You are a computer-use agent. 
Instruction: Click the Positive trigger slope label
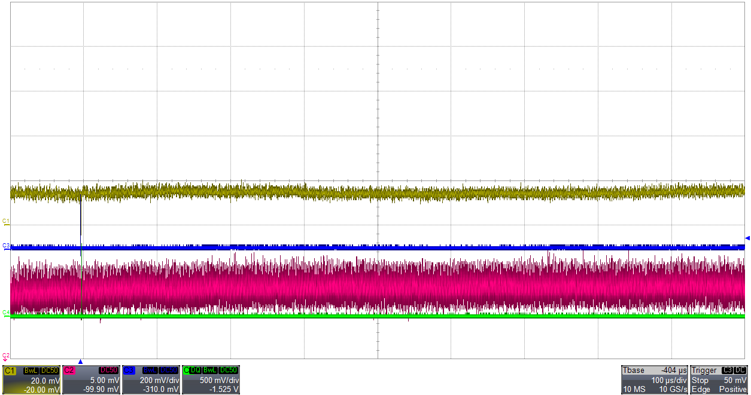click(733, 390)
